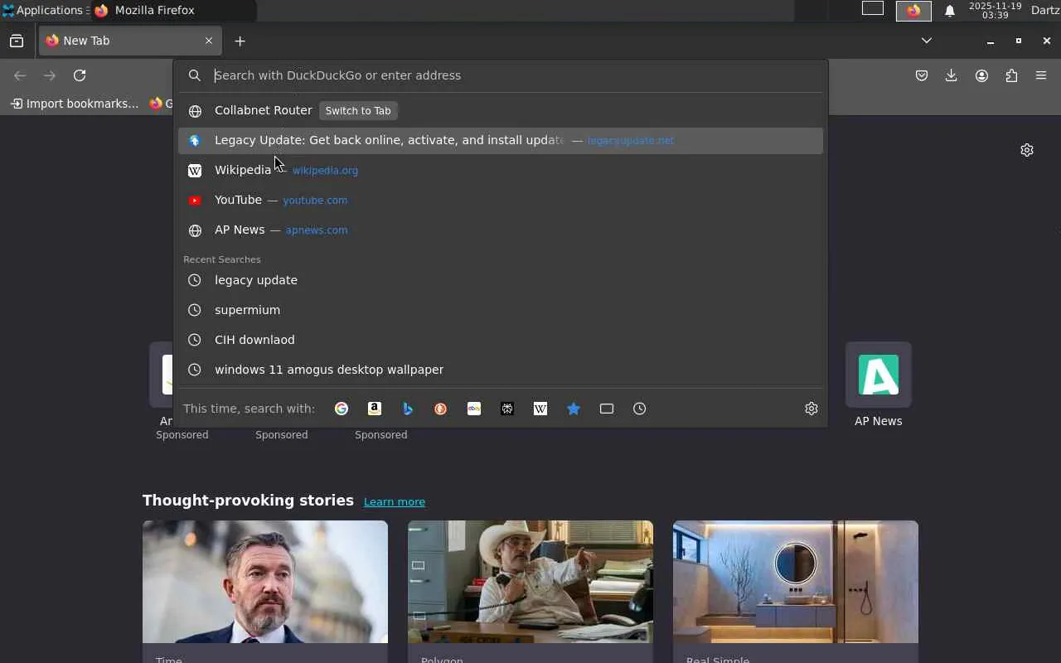Open the Time story thumbnail
The image size is (1061, 663).
[x=265, y=582]
